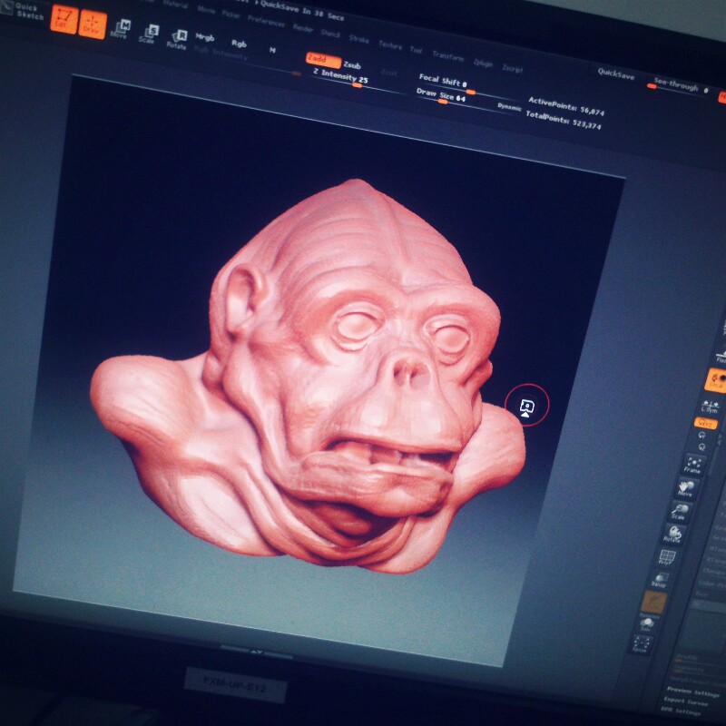Screen dimensions: 726x726
Task: Open the Render menu
Action: click(303, 28)
